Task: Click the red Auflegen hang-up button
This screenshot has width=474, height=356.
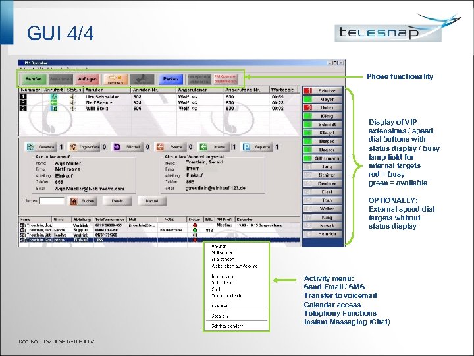Action: (88, 79)
